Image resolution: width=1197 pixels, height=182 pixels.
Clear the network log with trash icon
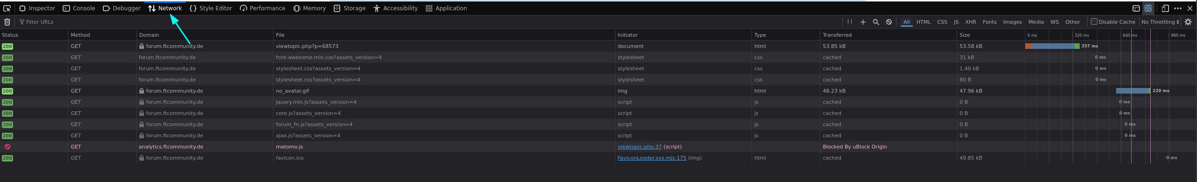tap(7, 22)
